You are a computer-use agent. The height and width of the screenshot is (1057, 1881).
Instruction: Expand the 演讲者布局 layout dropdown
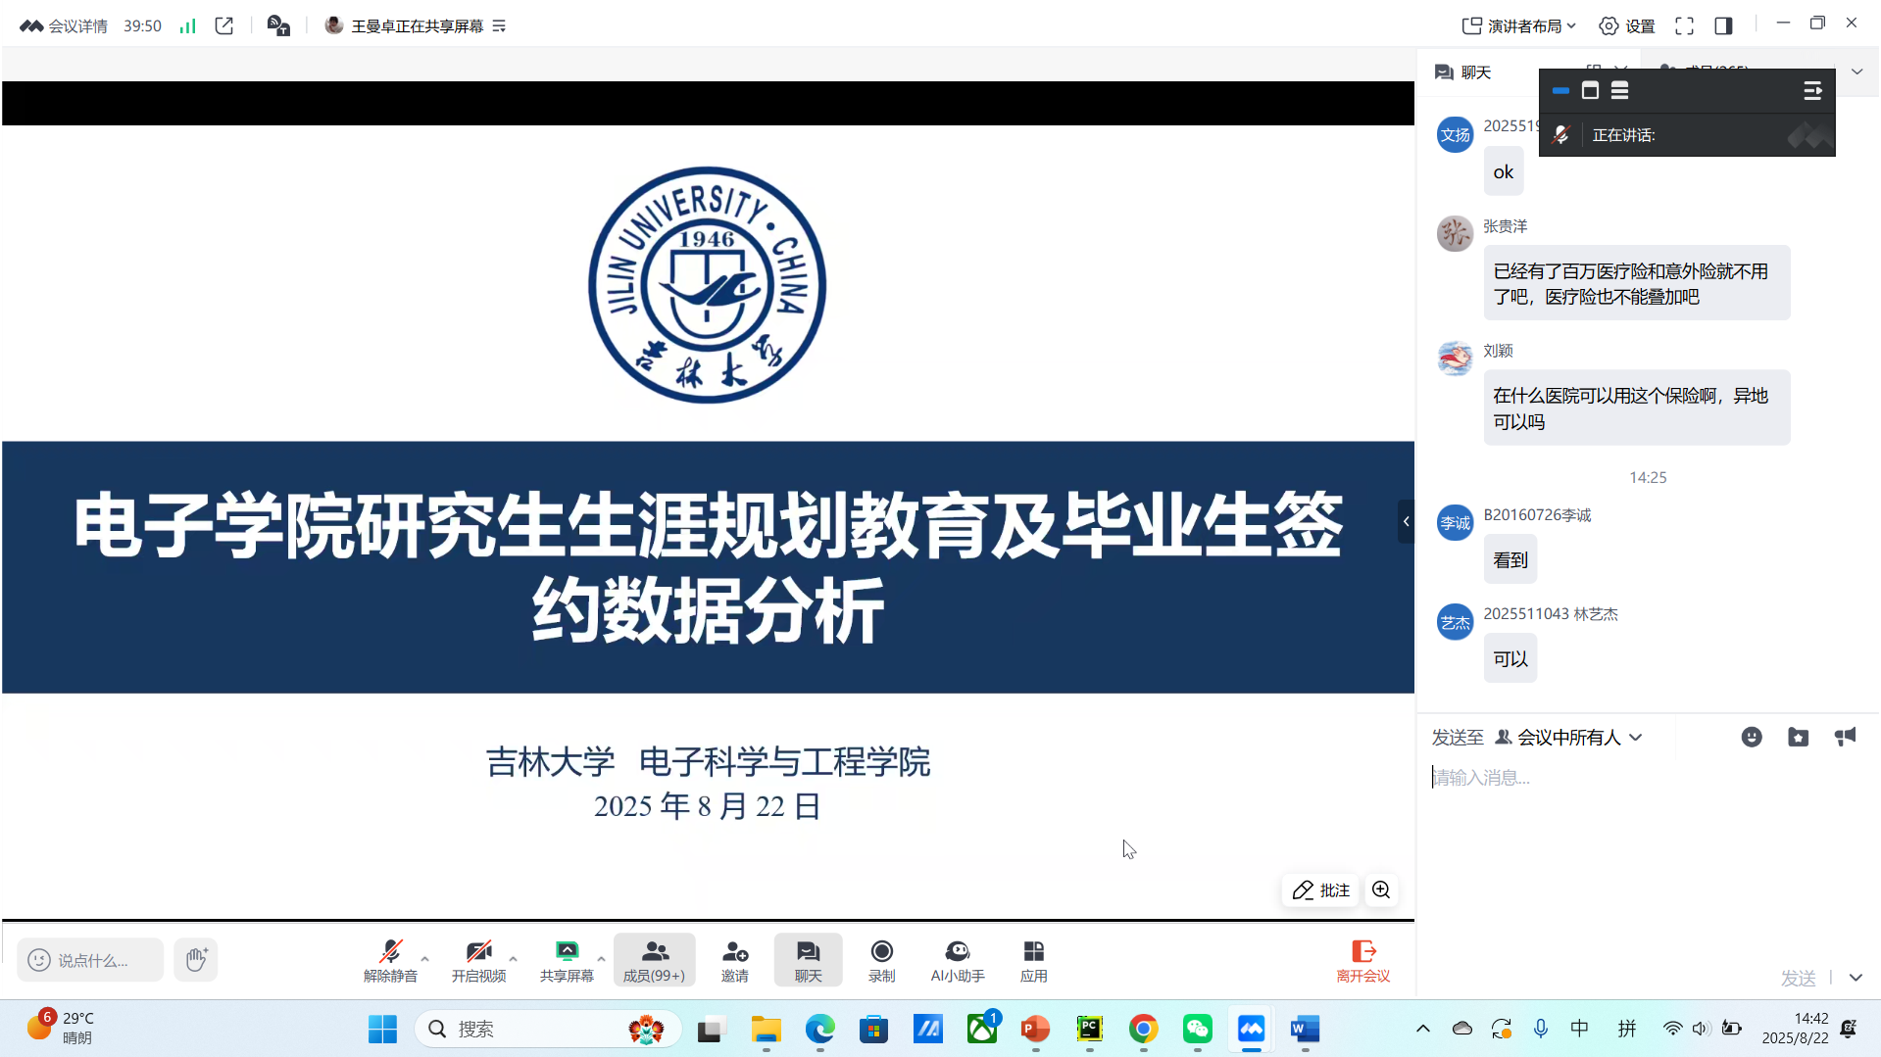point(1518,26)
